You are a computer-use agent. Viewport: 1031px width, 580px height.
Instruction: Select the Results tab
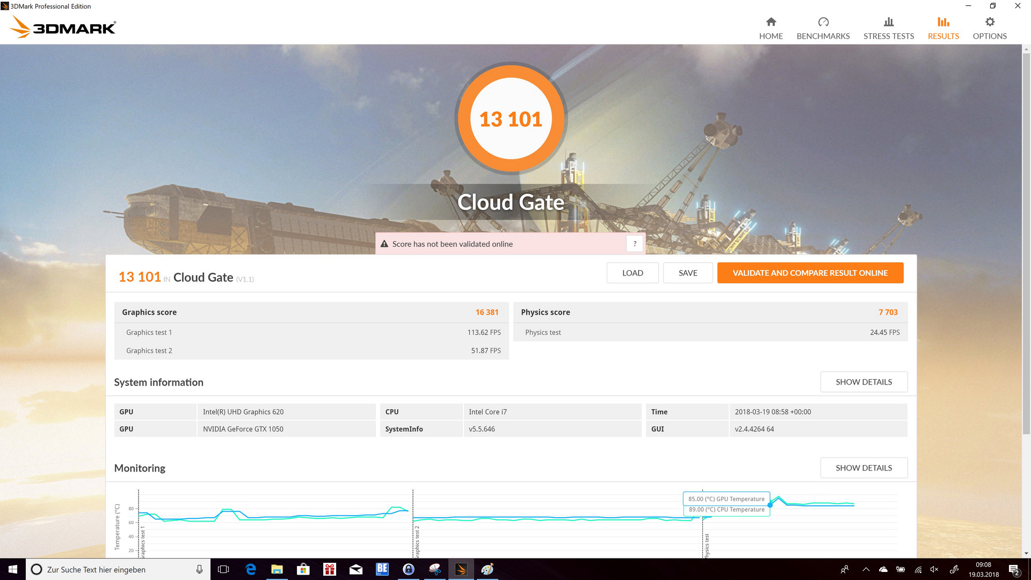(943, 28)
